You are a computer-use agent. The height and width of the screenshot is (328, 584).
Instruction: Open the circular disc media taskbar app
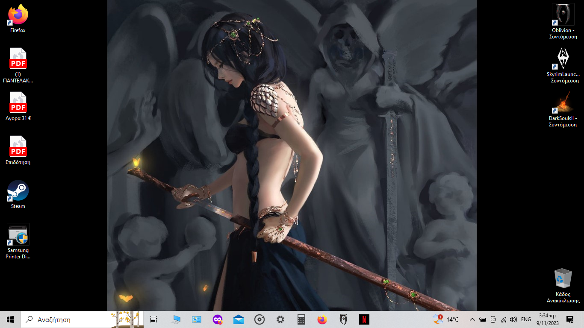[260, 319]
